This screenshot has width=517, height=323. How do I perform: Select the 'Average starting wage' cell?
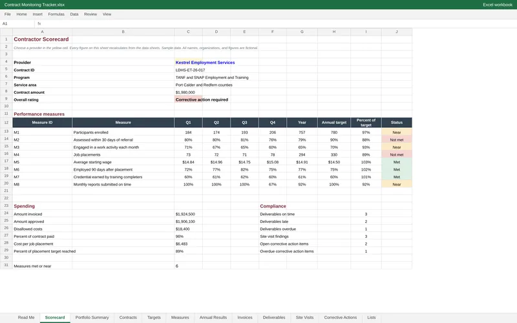pyautogui.click(x=123, y=162)
